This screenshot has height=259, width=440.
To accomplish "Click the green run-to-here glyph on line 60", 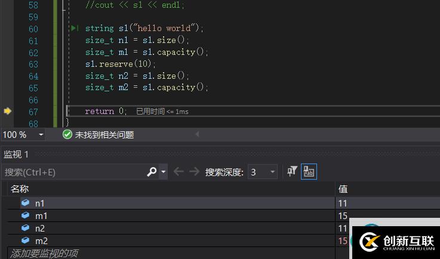I will click(74, 29).
